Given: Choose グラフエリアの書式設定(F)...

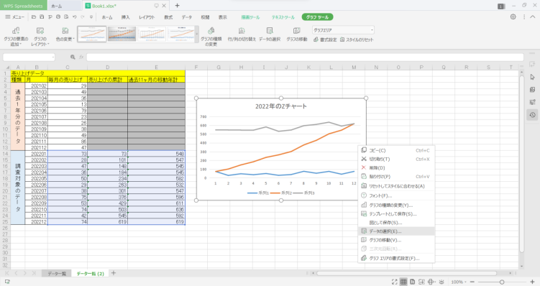Looking at the screenshot, I should point(396,258).
